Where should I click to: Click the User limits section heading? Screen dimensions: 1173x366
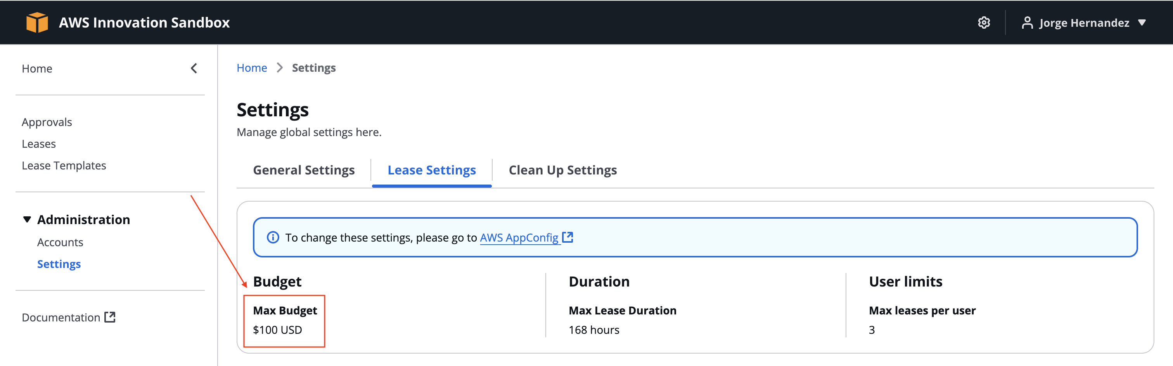pyautogui.click(x=905, y=282)
